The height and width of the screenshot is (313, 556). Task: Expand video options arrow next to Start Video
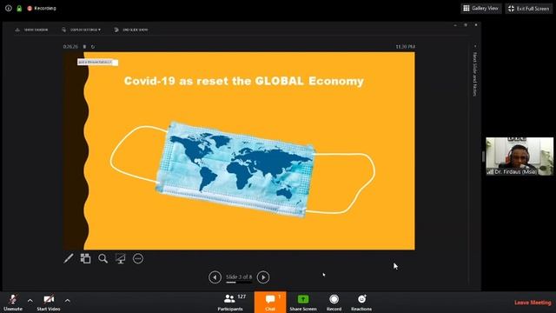tap(68, 301)
